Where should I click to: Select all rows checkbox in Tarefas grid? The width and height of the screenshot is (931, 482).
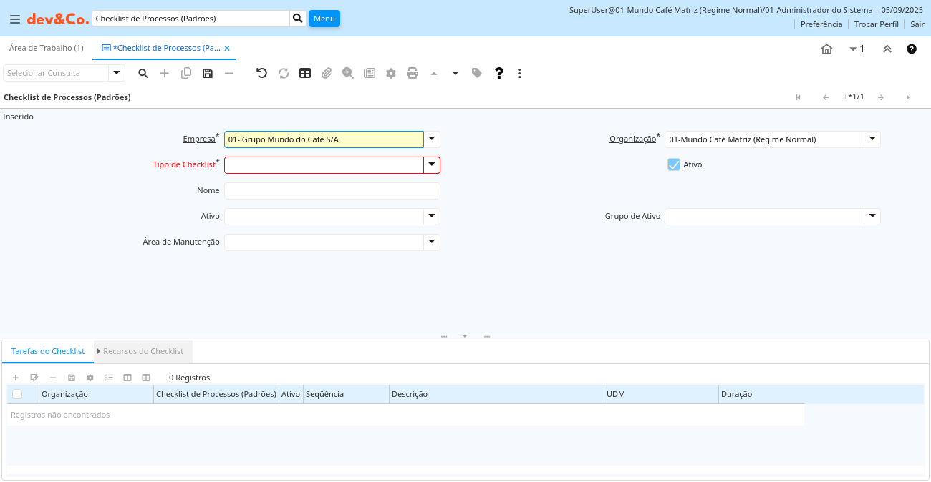pos(17,394)
